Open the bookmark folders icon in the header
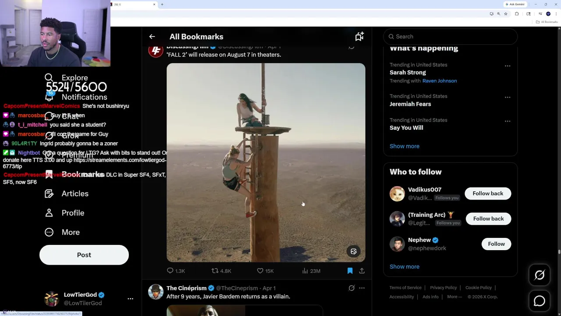Image resolution: width=561 pixels, height=316 pixels. 359,37
